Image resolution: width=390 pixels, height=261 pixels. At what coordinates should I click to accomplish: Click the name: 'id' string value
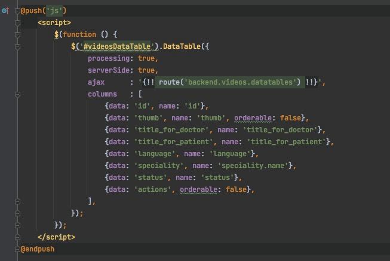click(x=192, y=106)
